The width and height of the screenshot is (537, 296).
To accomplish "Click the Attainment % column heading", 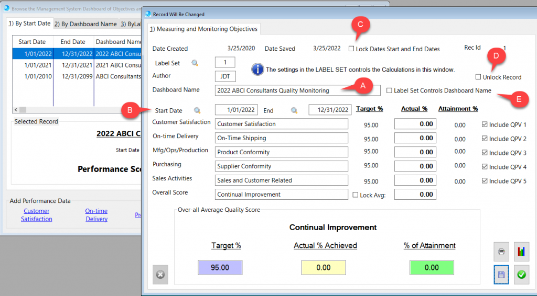I will click(458, 109).
